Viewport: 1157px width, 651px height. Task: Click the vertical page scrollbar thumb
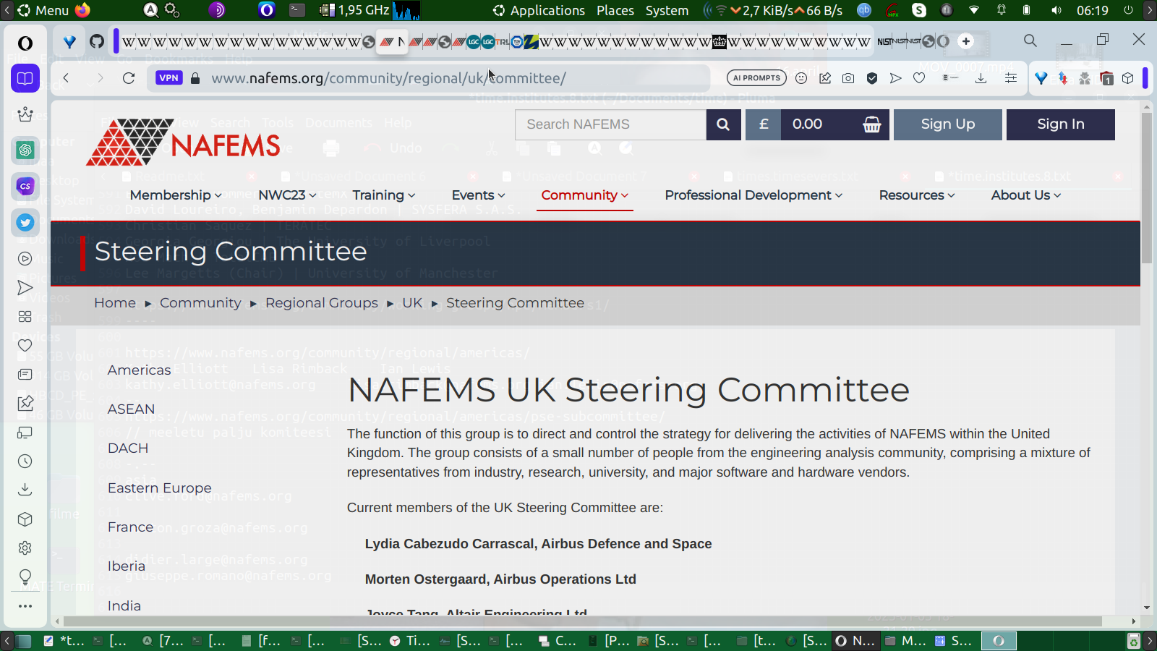coord(1147,188)
